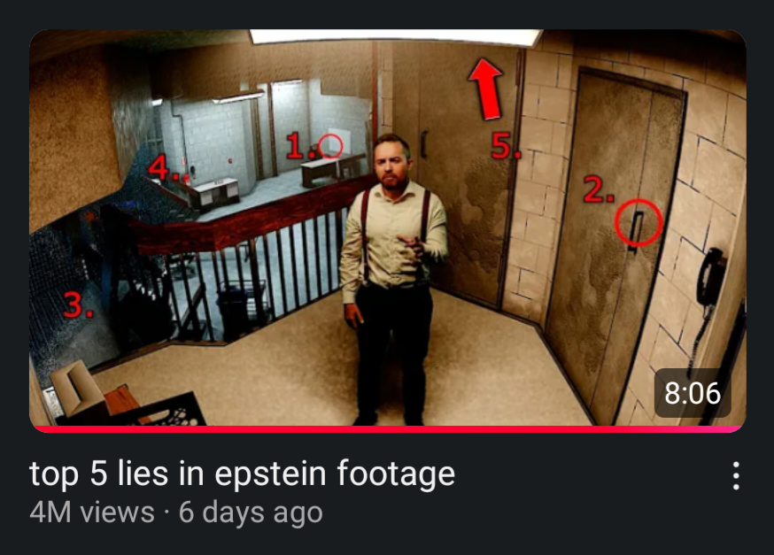The width and height of the screenshot is (774, 555).
Task: Select the red number 2 label
Action: click(x=599, y=189)
